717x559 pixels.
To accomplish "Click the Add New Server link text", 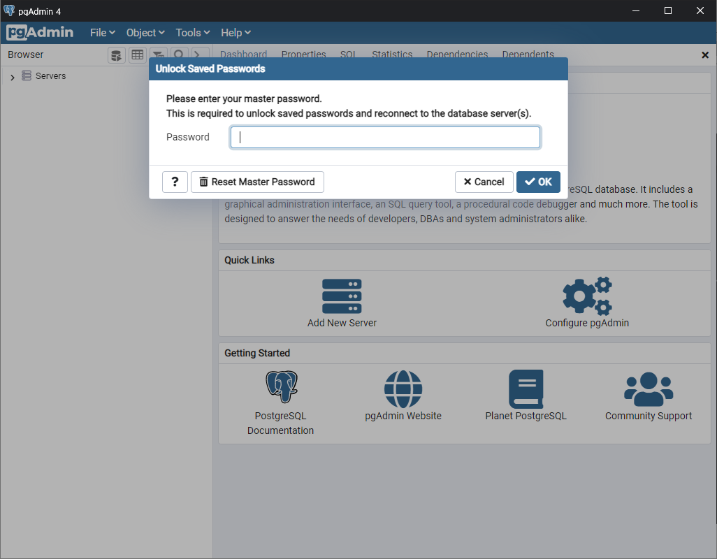I will pos(342,323).
